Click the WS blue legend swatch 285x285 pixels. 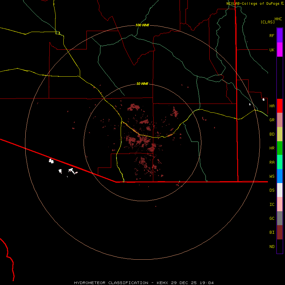(280, 176)
